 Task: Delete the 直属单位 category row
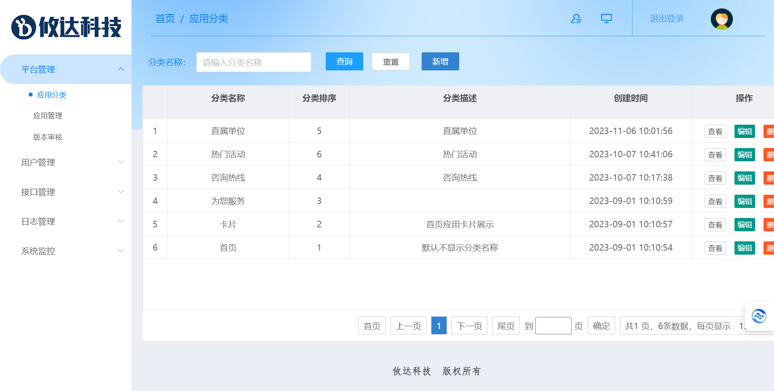(769, 131)
